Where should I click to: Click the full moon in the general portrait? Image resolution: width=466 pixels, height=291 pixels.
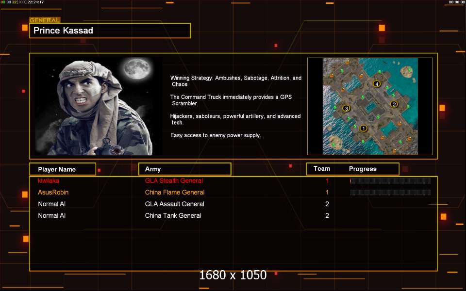coord(137,68)
